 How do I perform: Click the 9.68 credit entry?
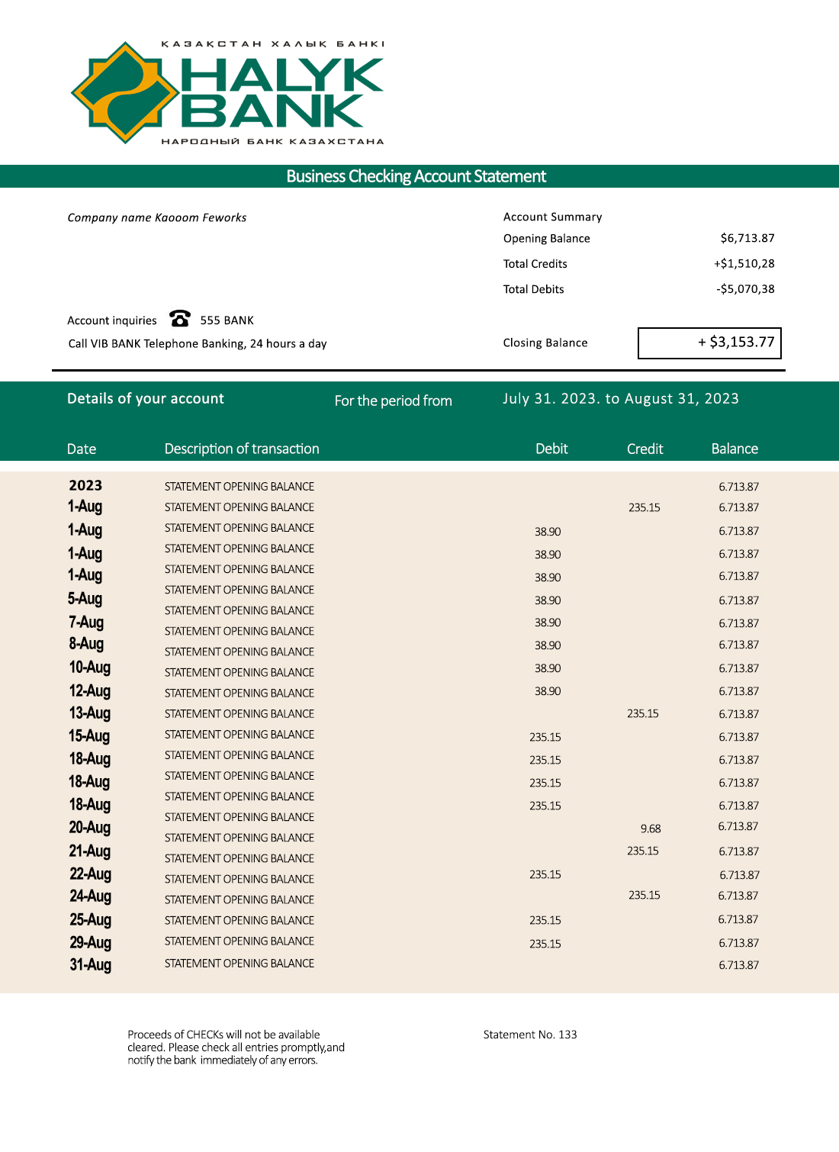[651, 829]
